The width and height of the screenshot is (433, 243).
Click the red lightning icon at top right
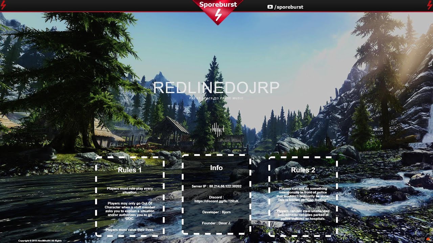tap(429, 6)
